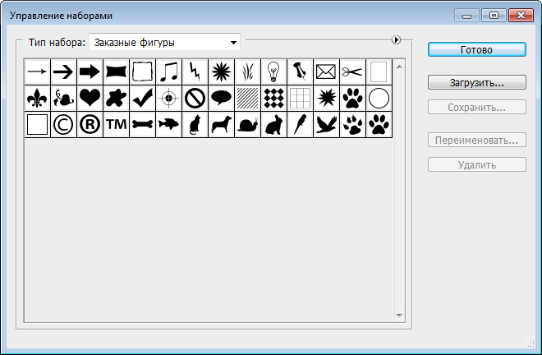542x355 pixels.
Task: Select the fish shape
Action: pyautogui.click(x=168, y=125)
